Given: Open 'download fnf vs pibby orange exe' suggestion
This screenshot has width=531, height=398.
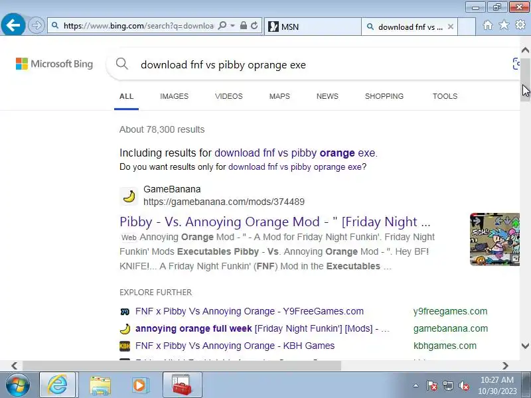Looking at the screenshot, I should (295, 153).
